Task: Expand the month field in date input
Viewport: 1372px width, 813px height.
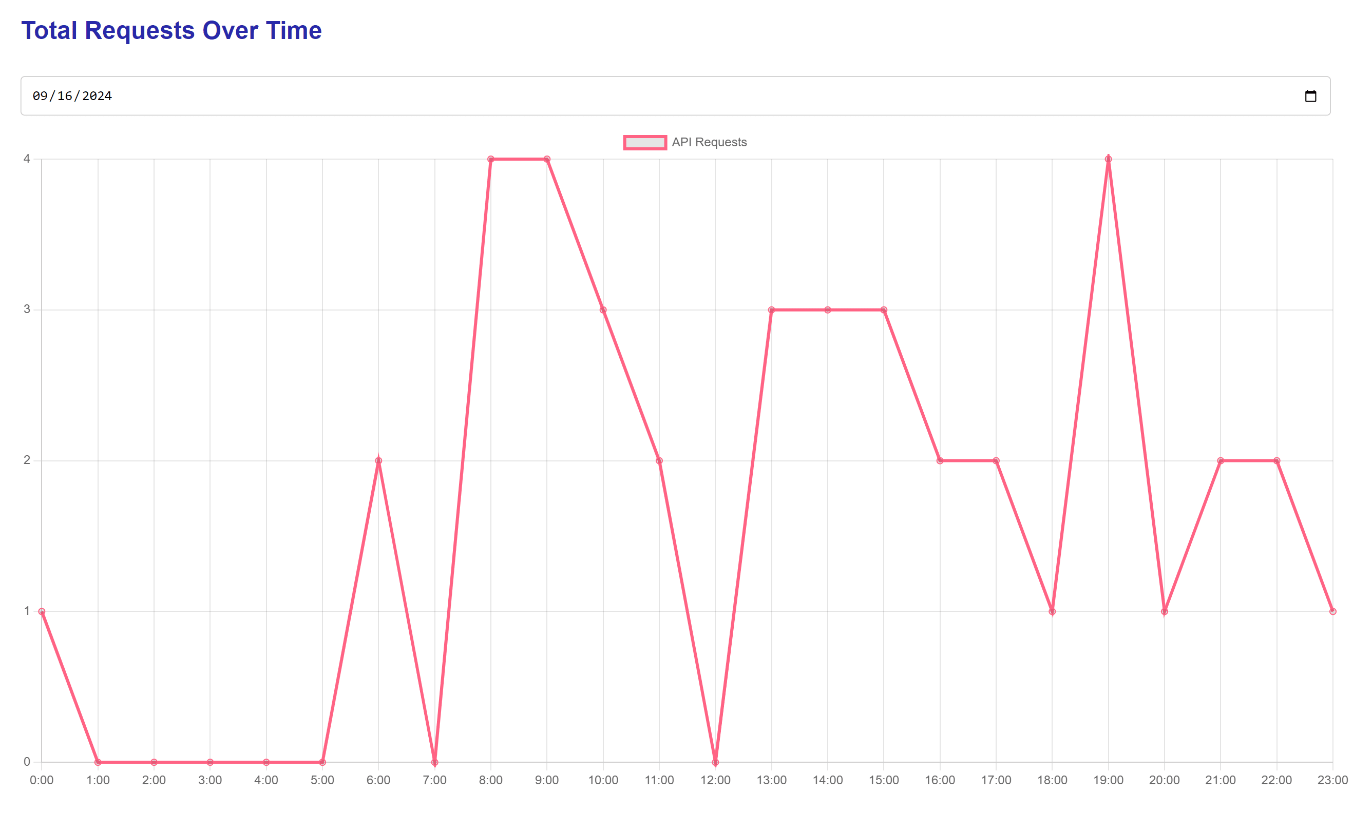Action: click(x=40, y=96)
